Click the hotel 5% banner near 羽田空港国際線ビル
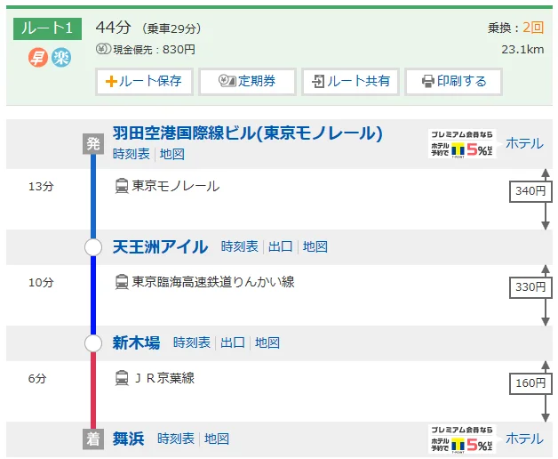Viewport: 558px width, 459px height. (462, 143)
